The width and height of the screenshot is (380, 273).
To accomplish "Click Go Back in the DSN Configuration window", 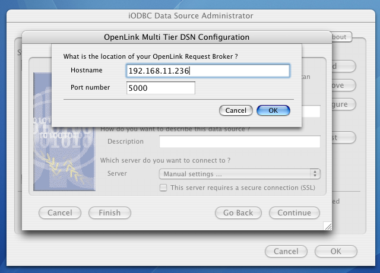I will (238, 212).
